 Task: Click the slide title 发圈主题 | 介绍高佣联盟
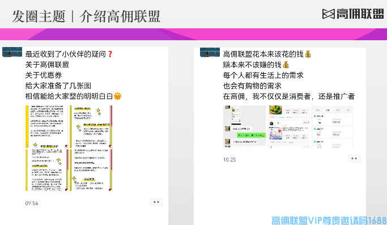pos(86,16)
